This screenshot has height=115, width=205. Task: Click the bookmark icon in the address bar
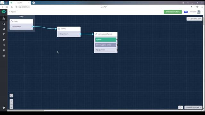tap(192, 7)
